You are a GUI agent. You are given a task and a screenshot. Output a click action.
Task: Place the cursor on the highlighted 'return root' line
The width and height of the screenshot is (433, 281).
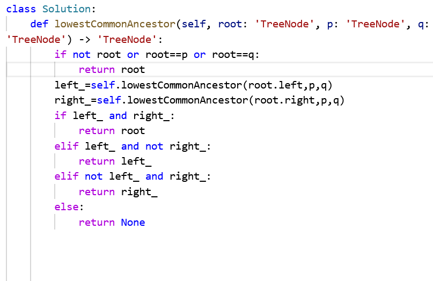(112, 70)
